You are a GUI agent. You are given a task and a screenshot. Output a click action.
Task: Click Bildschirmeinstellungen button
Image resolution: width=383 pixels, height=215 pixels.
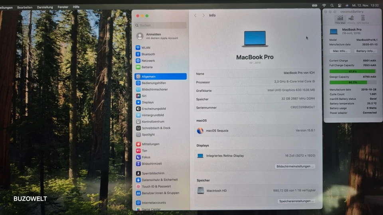295,166
